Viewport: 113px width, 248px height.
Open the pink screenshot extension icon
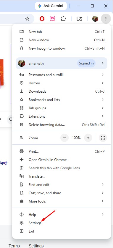53,19
